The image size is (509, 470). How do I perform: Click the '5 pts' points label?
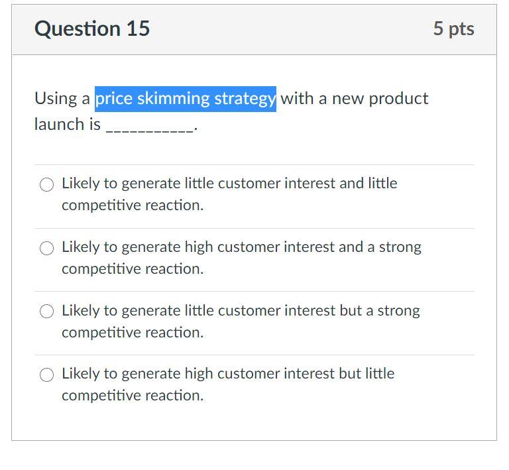pos(453,29)
